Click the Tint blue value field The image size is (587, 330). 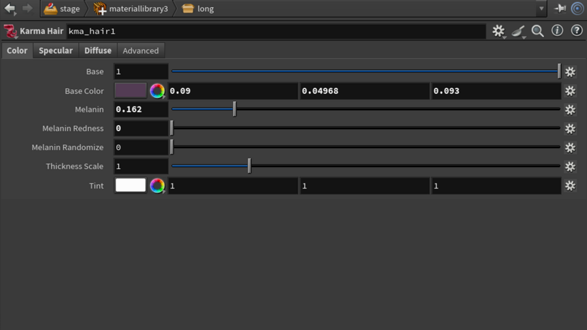click(496, 186)
